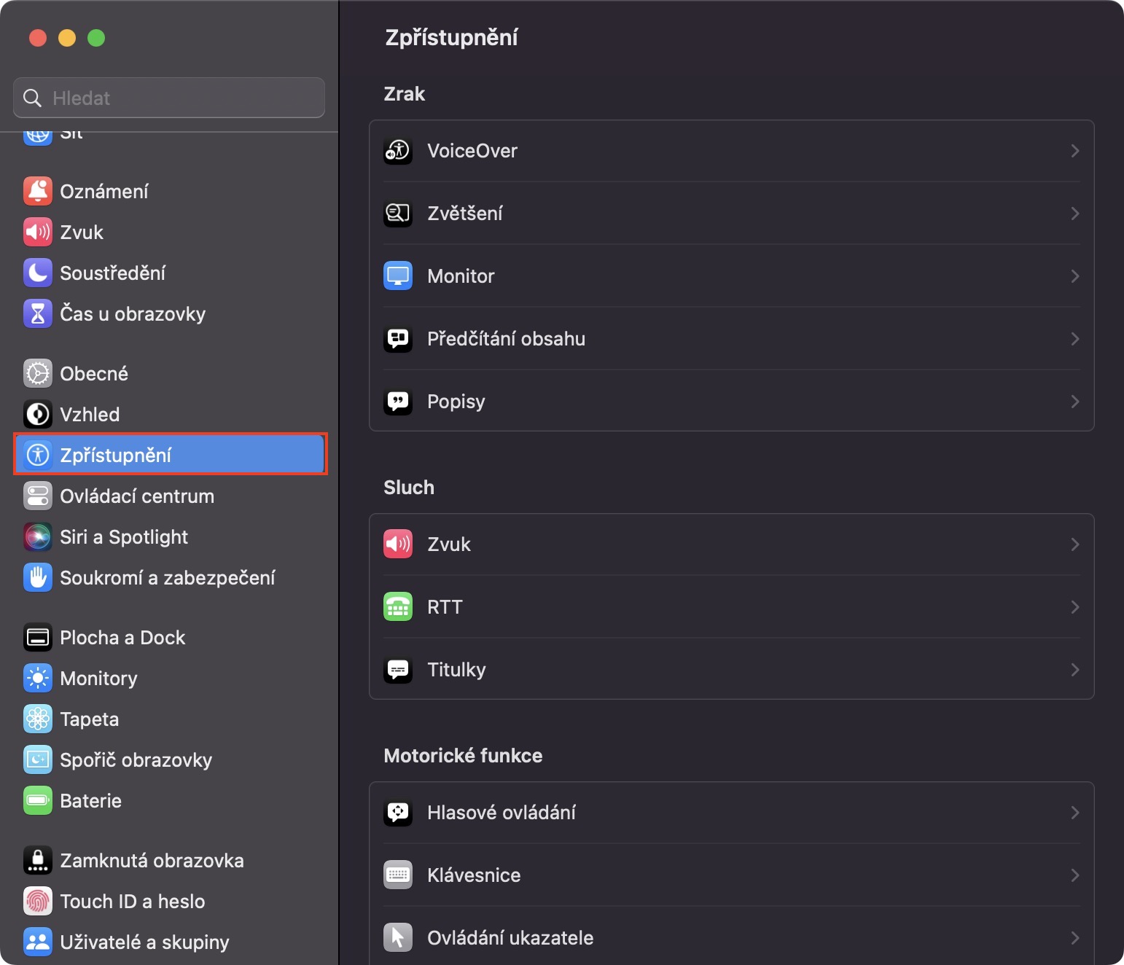Click the Předčítání obsahu speech icon

(x=398, y=339)
